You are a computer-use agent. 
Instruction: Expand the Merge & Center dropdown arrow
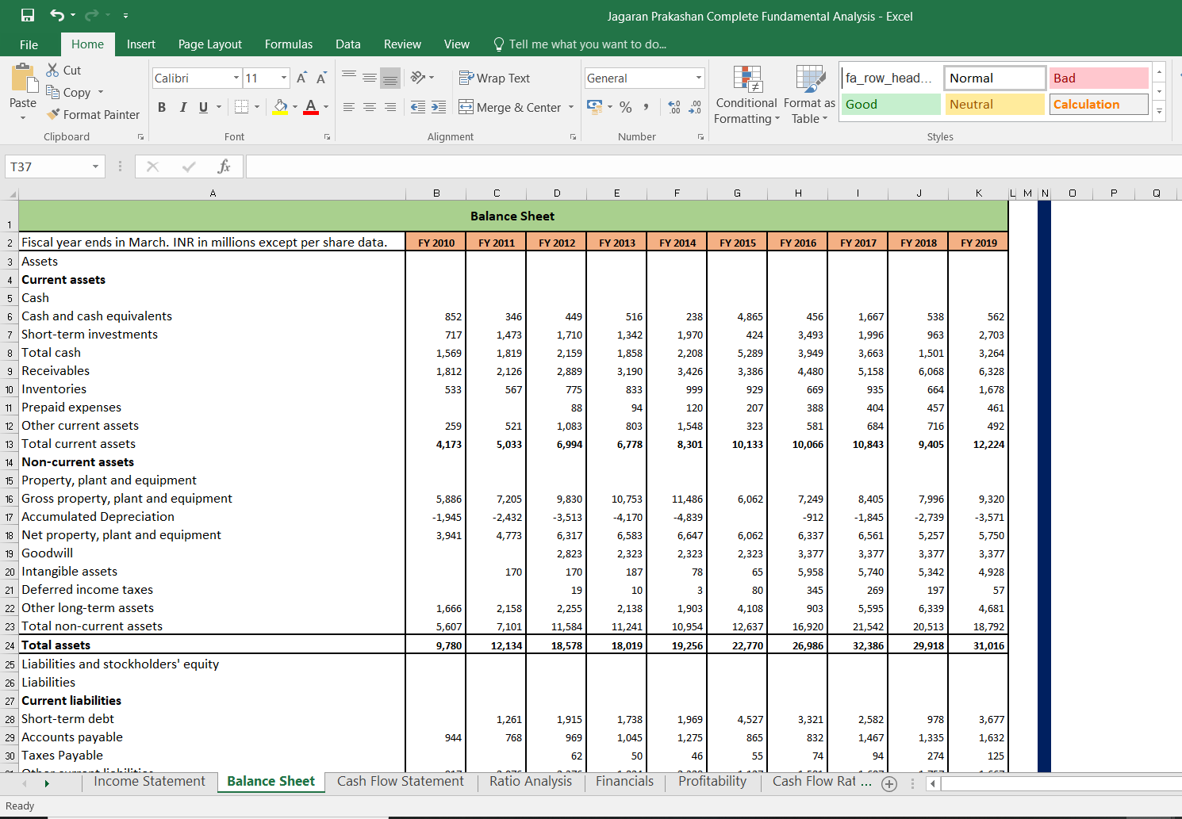point(571,107)
